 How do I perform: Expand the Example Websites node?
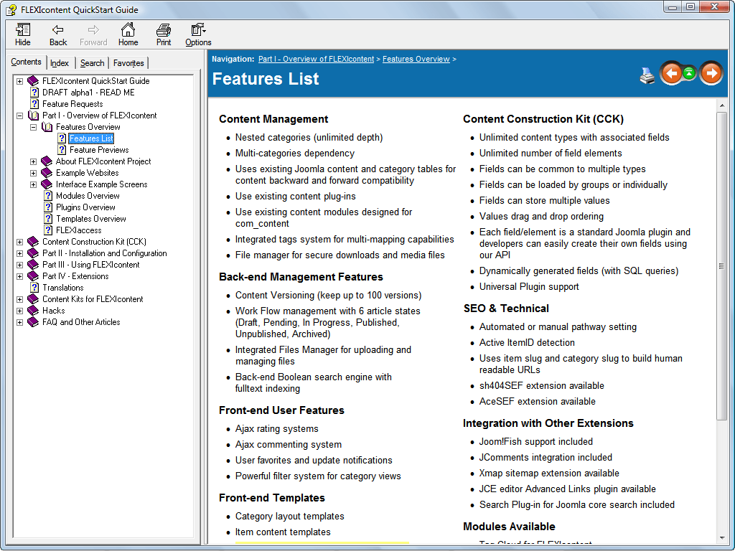pos(33,173)
